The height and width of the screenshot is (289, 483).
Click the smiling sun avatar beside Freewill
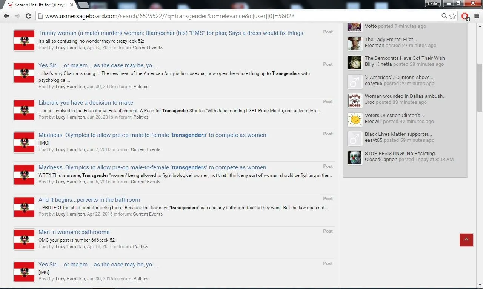[355, 120]
